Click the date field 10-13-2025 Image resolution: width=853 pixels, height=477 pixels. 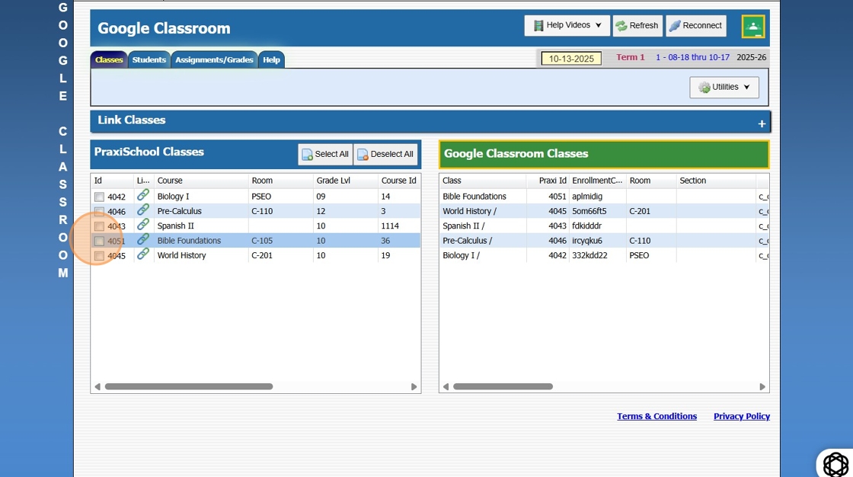pyautogui.click(x=571, y=58)
